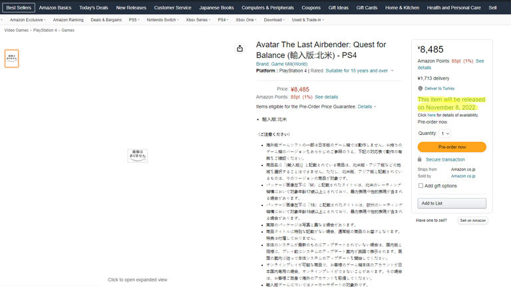Select the small product thumbnail image
This screenshot has width=511, height=287.
[12, 58]
